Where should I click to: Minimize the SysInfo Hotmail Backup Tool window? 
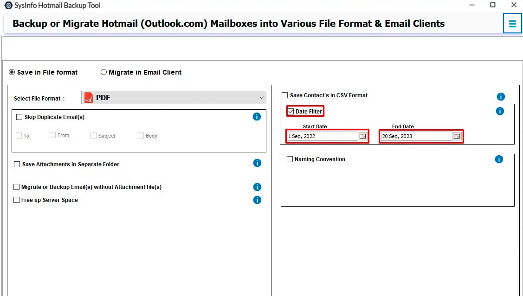point(471,5)
